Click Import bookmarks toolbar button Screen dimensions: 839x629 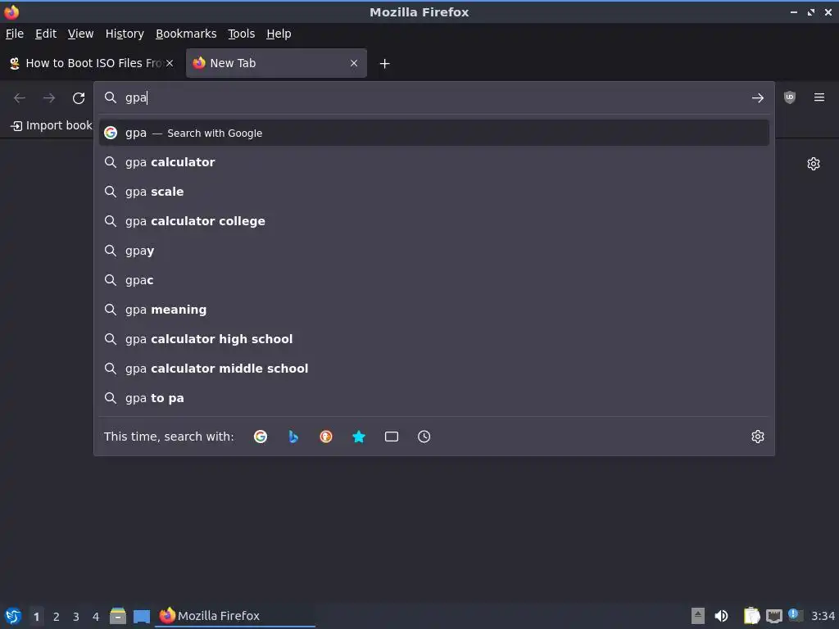51,125
